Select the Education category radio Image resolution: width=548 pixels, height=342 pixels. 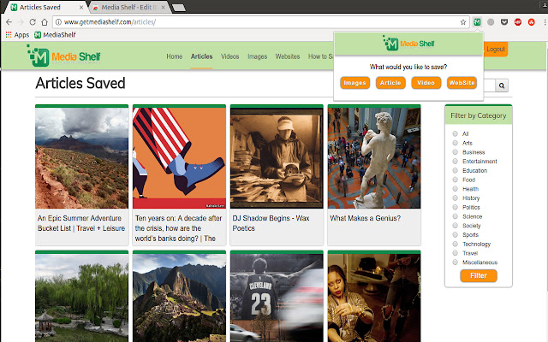455,170
